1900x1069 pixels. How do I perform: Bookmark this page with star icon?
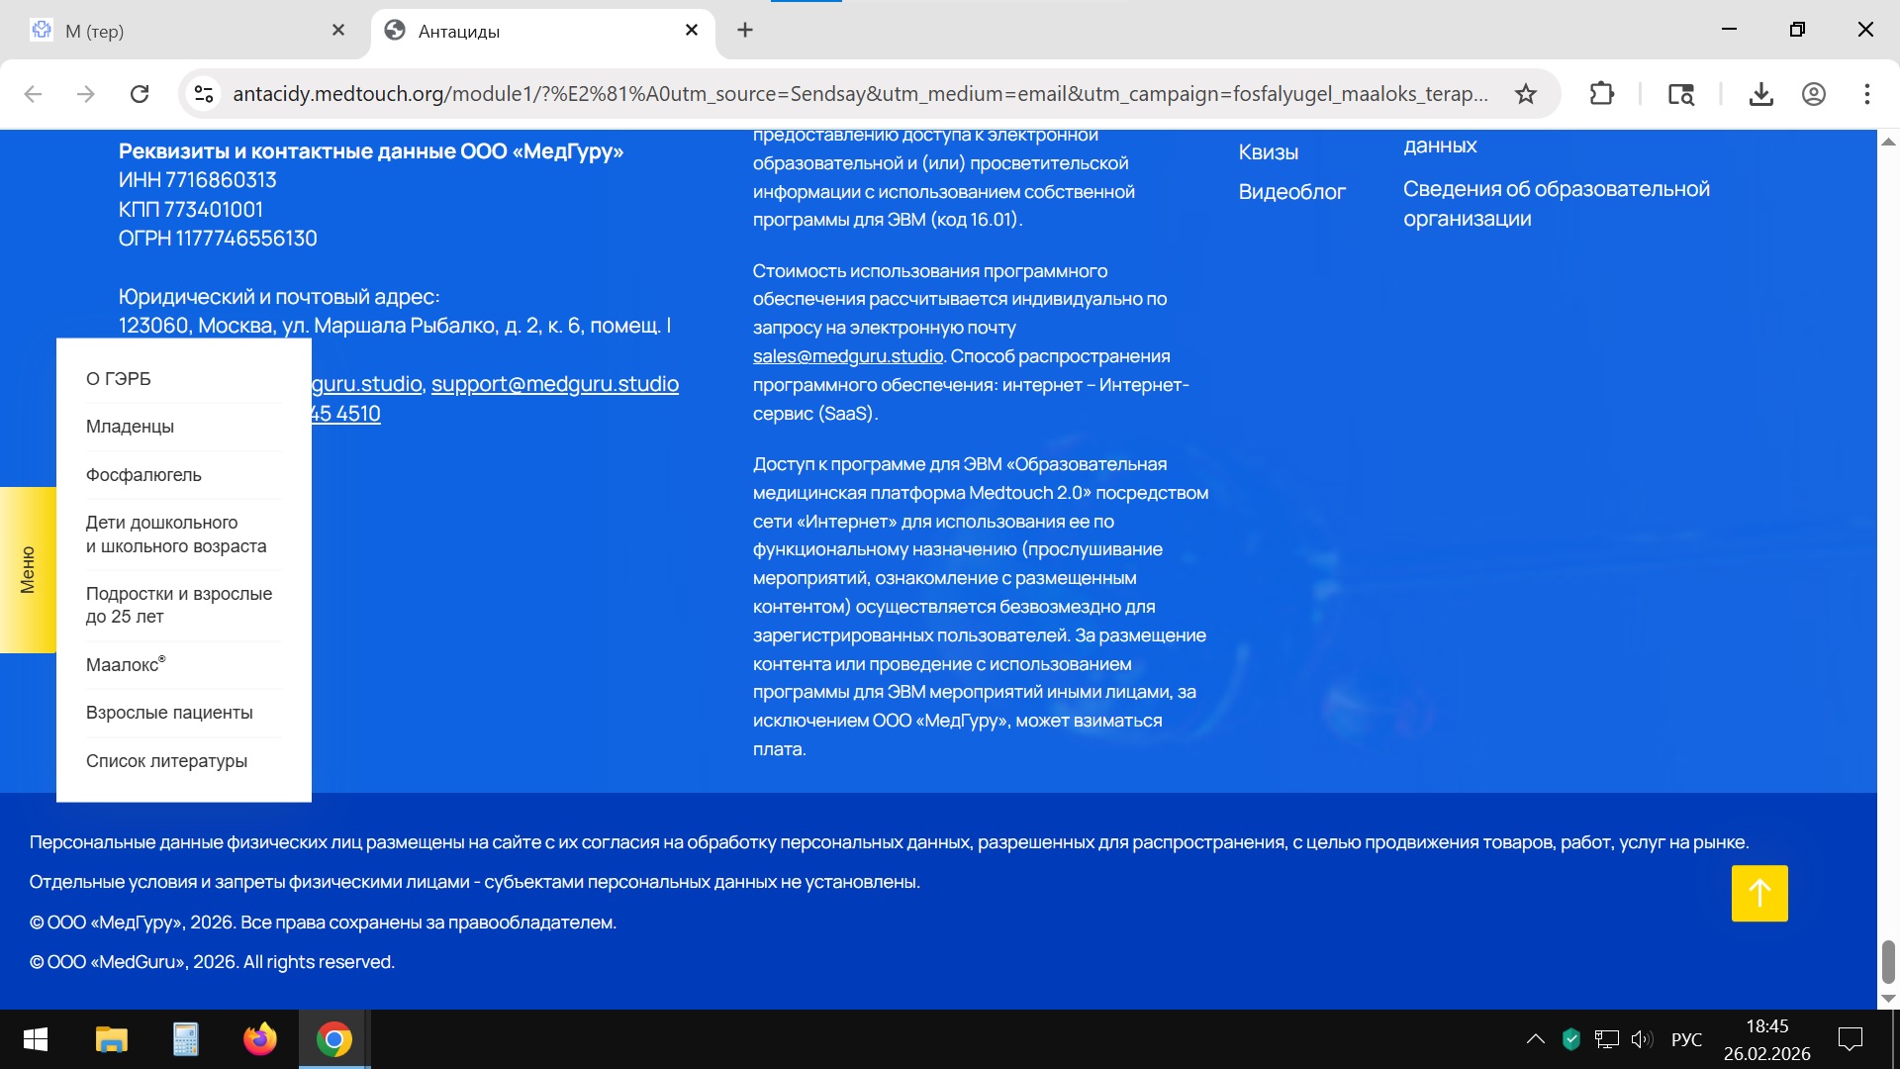click(1526, 94)
